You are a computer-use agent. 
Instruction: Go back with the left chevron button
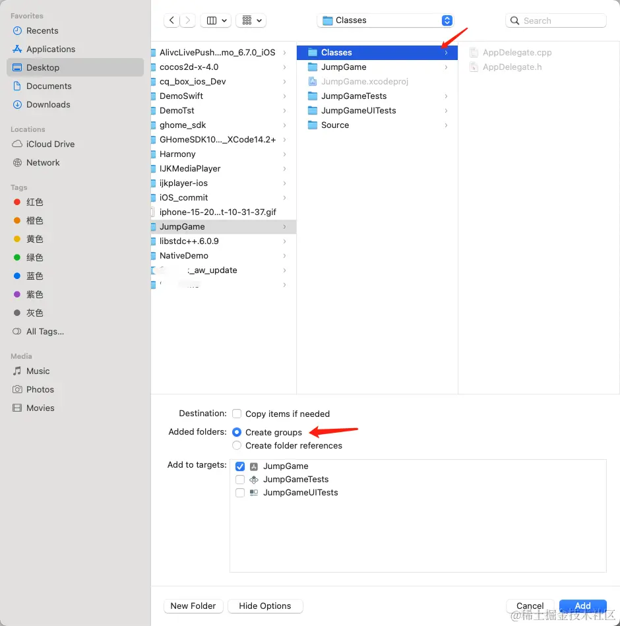(171, 20)
